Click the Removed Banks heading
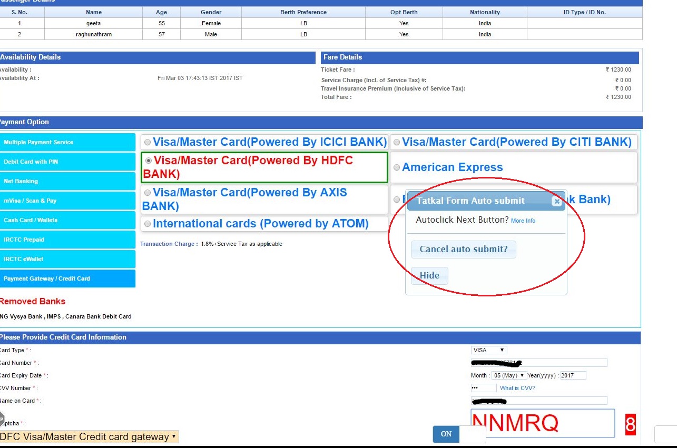The width and height of the screenshot is (677, 448). (x=33, y=302)
